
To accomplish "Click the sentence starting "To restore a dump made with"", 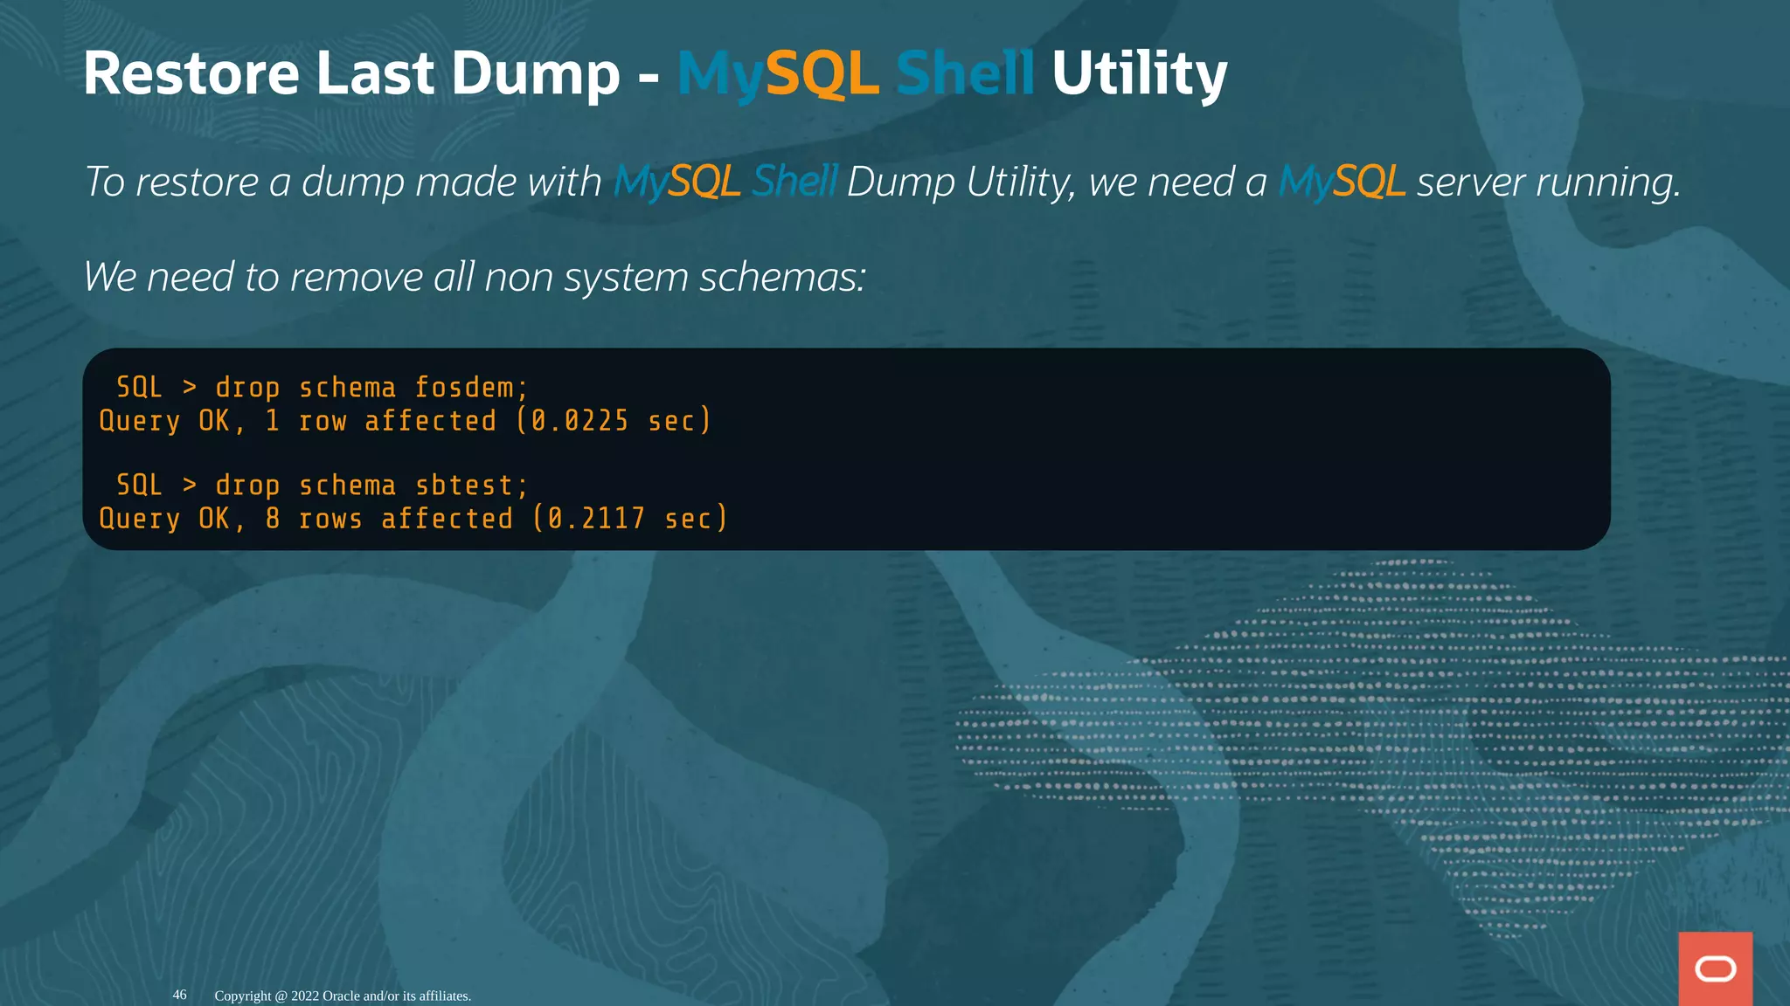I will point(882,183).
